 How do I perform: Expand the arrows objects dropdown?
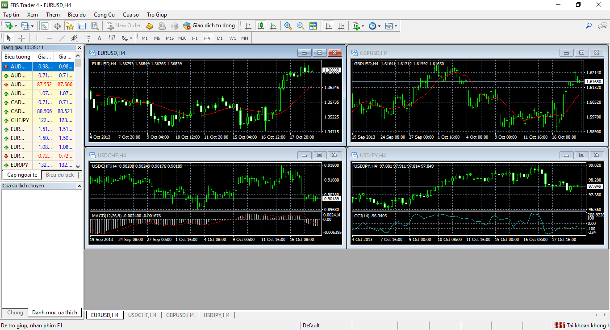point(132,38)
